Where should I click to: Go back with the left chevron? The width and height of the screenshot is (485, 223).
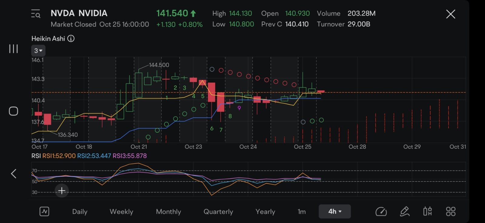pyautogui.click(x=13, y=173)
